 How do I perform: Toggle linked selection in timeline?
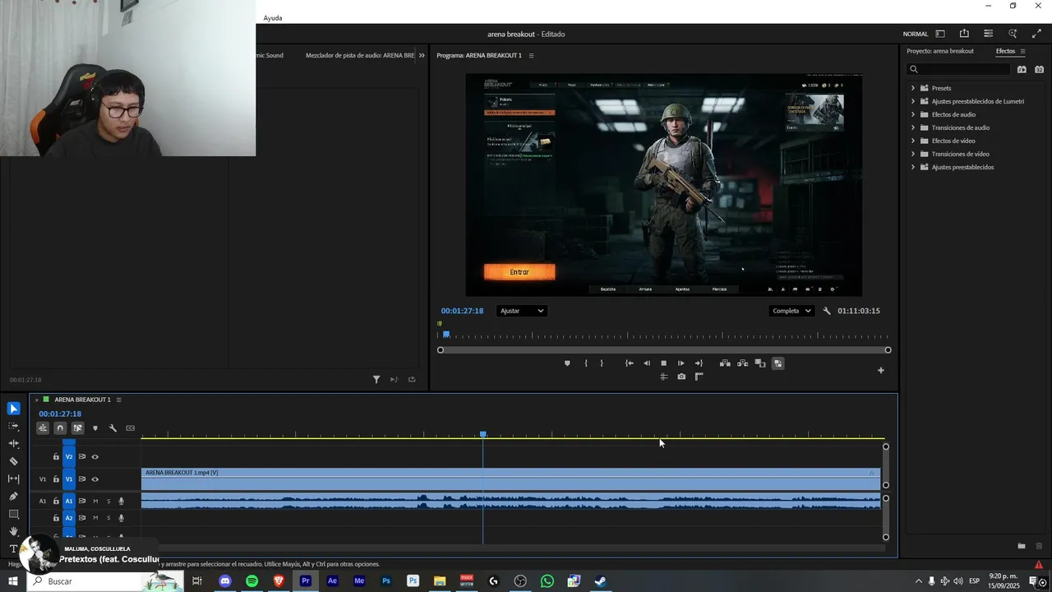click(77, 428)
